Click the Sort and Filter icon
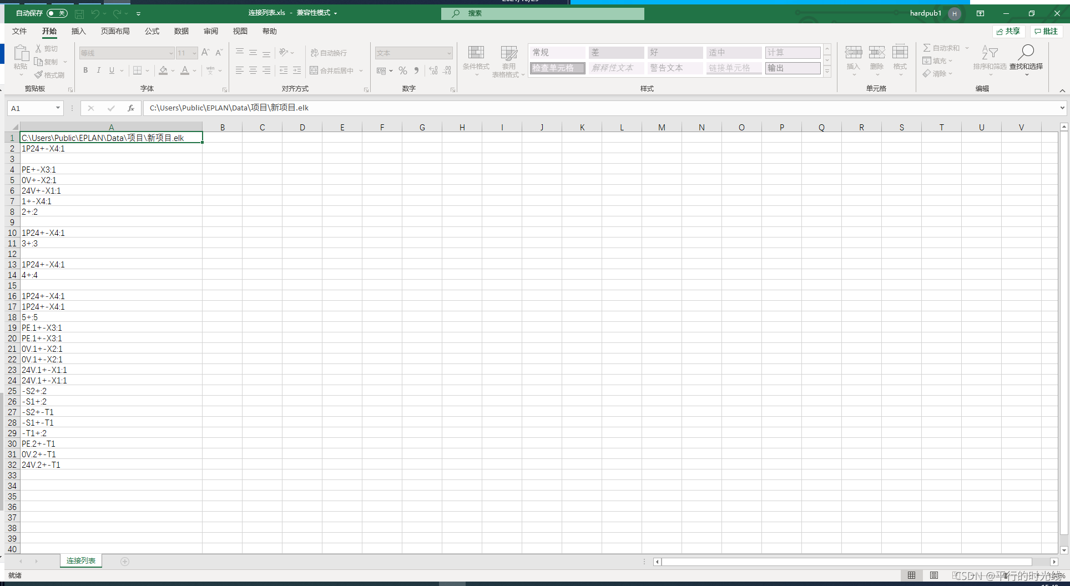Image resolution: width=1070 pixels, height=586 pixels. pos(990,53)
